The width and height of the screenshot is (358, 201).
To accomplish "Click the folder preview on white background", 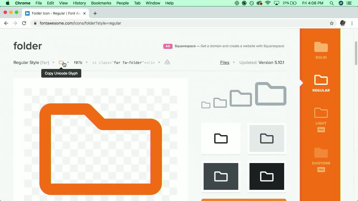I will click(x=221, y=138).
